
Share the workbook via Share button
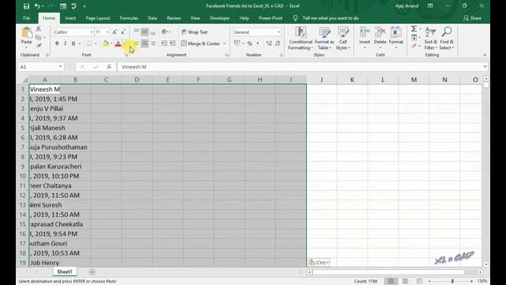[x=472, y=18]
